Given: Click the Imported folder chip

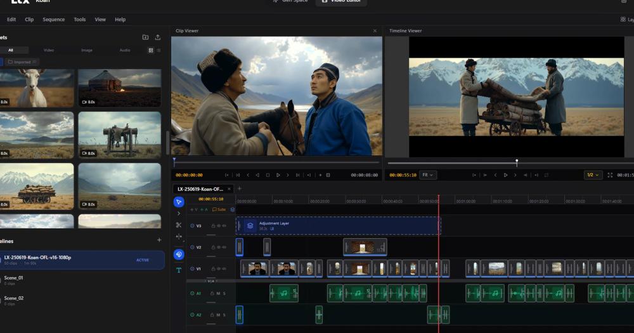Looking at the screenshot, I should coord(22,62).
